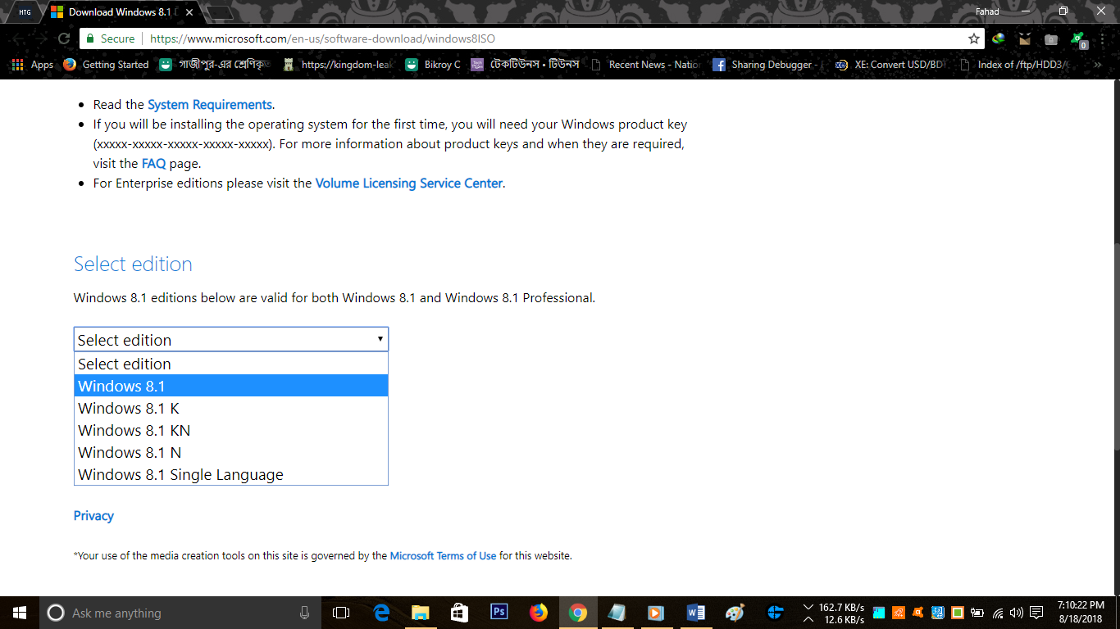Open Photoshop from the taskbar

click(499, 613)
